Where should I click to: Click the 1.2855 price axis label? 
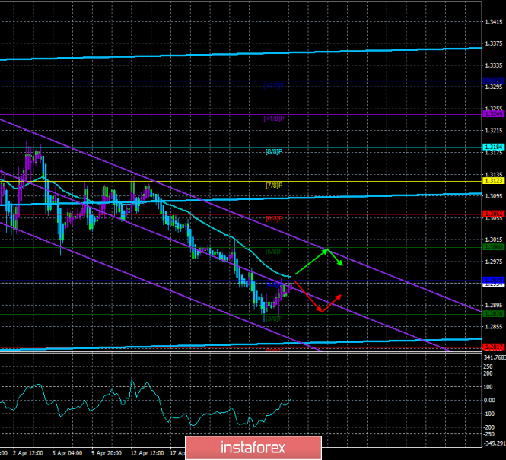(x=494, y=326)
